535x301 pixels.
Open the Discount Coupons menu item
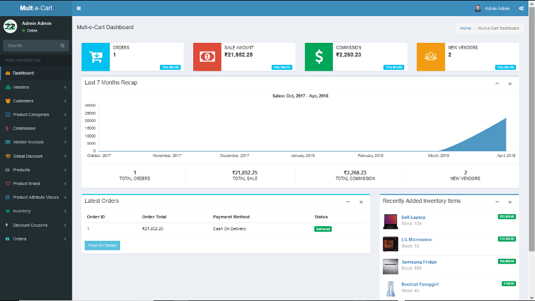click(x=36, y=225)
